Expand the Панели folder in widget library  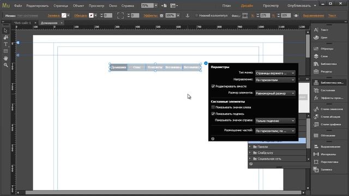(250, 146)
